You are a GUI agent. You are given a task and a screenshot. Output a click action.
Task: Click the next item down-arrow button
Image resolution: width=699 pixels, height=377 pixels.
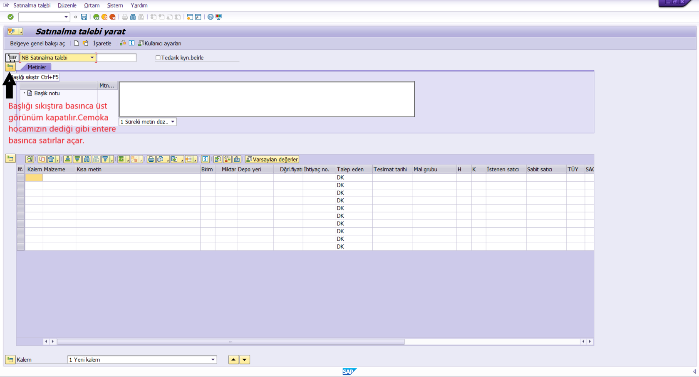245,360
